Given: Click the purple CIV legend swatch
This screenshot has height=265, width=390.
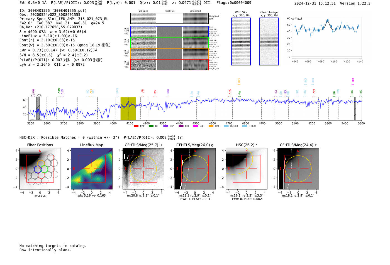Looking at the screenshot, I should point(166,126).
